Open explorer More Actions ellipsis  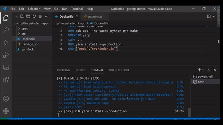pyautogui.click(x=46, y=16)
